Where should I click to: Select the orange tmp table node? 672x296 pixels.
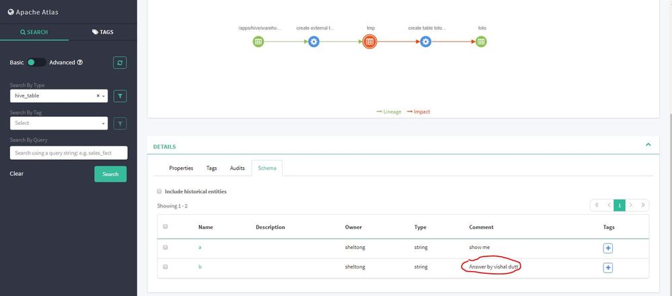370,42
